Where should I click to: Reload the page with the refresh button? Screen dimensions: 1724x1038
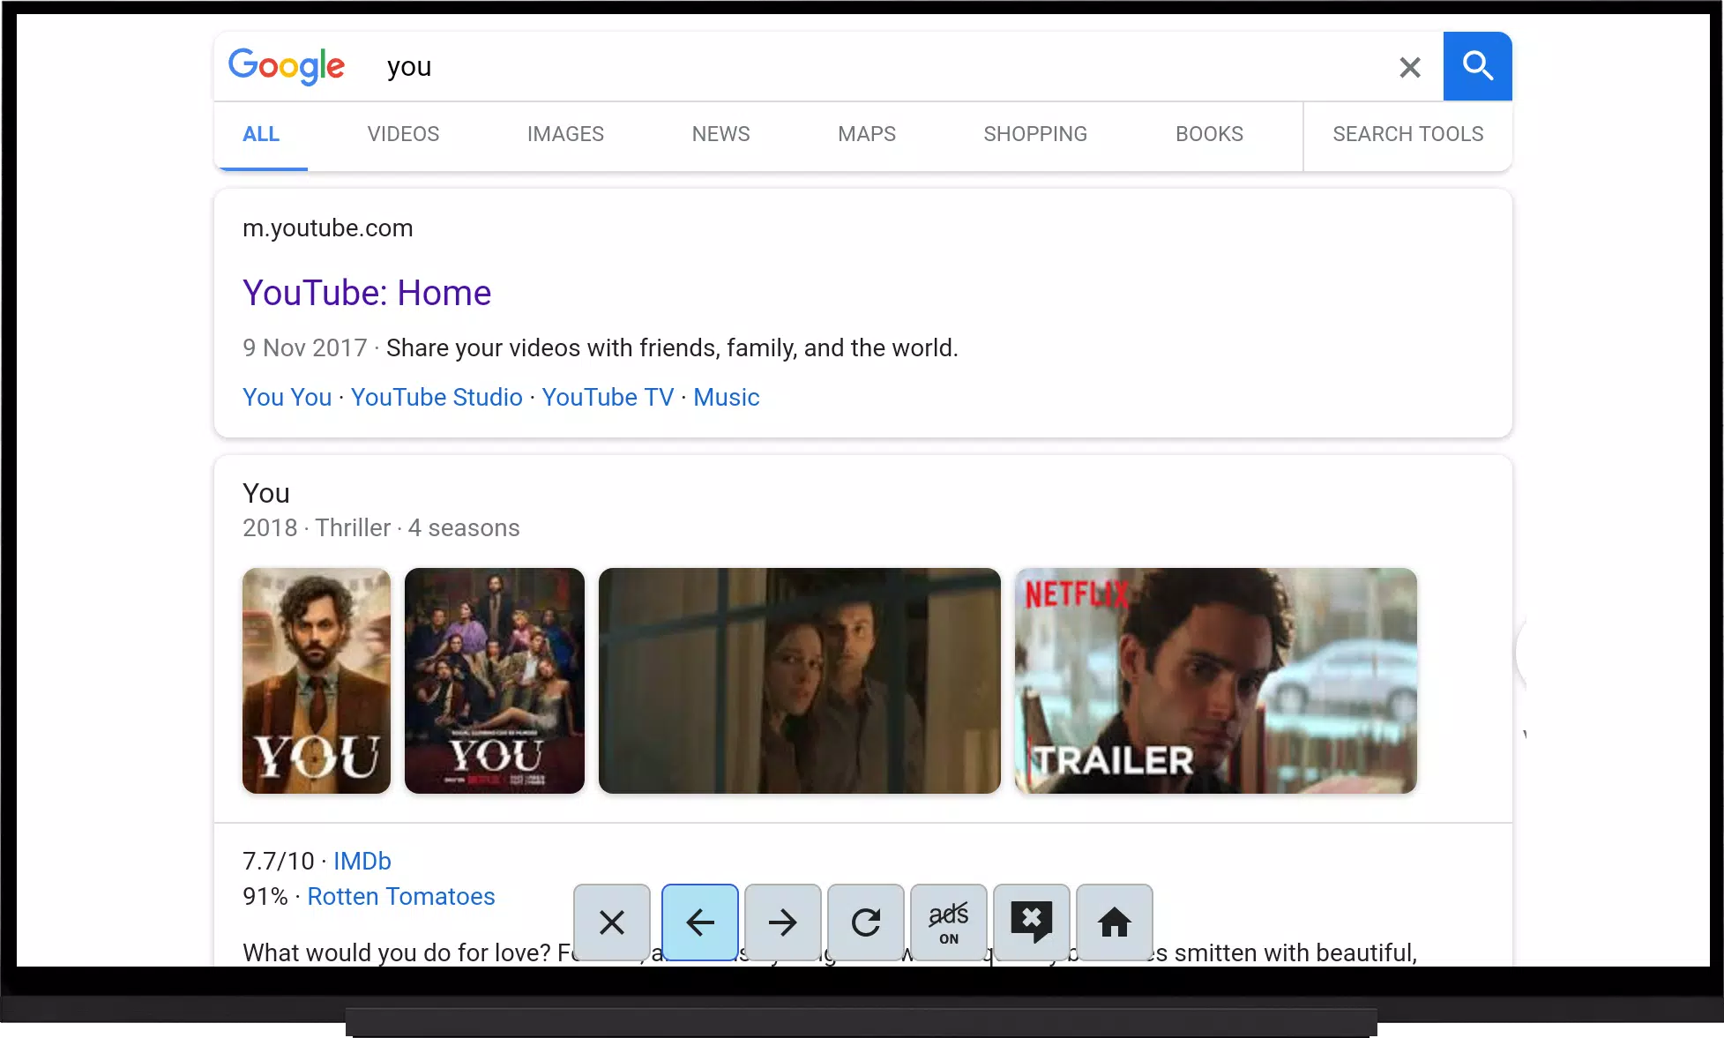tap(866, 922)
